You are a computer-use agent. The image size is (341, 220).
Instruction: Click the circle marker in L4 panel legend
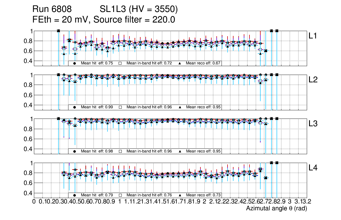(x=74, y=195)
